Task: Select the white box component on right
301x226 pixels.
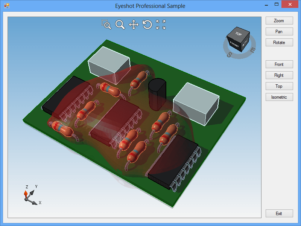Action: tap(196, 104)
